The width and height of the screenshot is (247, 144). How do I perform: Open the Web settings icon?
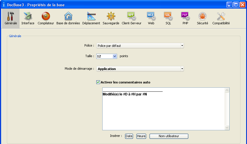[x=151, y=18]
